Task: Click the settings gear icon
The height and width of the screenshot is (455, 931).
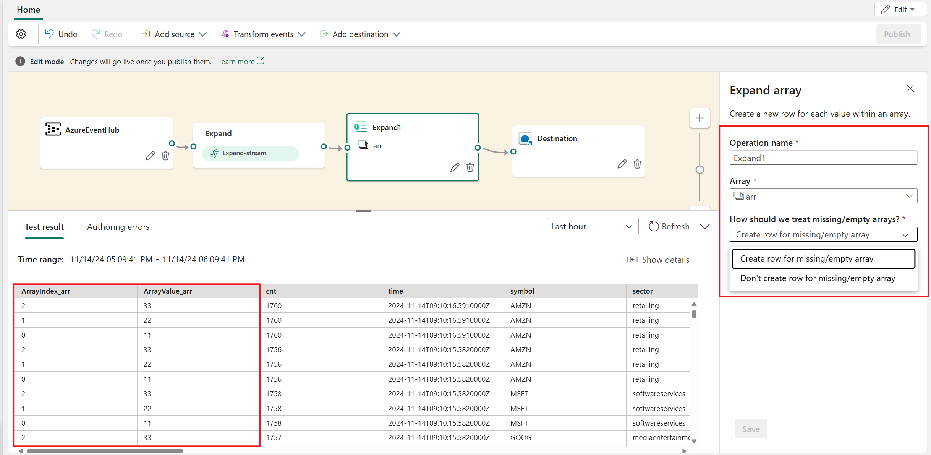Action: pos(21,34)
